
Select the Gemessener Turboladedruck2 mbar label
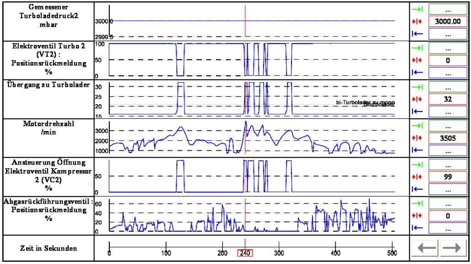(x=49, y=16)
